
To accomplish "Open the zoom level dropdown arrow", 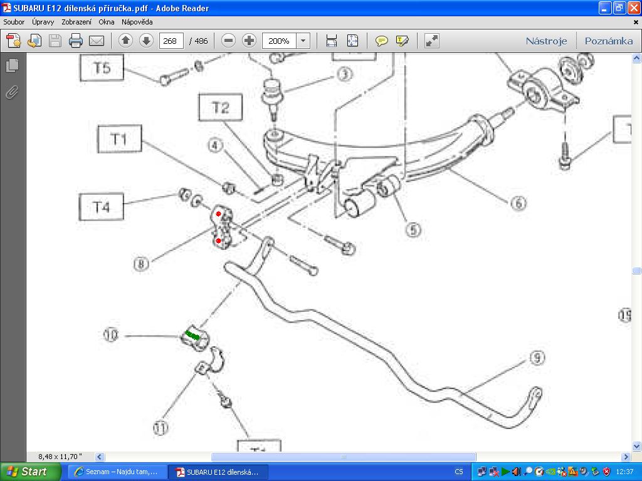I will point(303,41).
